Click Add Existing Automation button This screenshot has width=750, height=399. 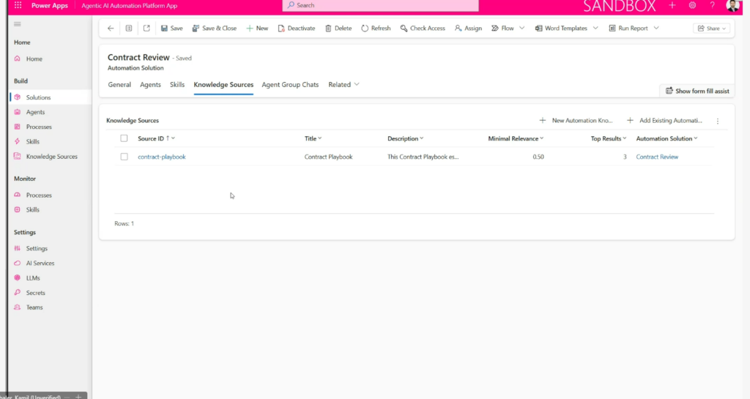pyautogui.click(x=664, y=120)
